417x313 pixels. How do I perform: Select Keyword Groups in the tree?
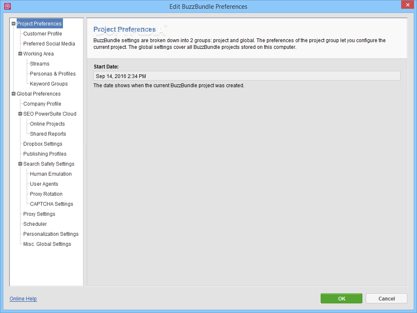[49, 84]
